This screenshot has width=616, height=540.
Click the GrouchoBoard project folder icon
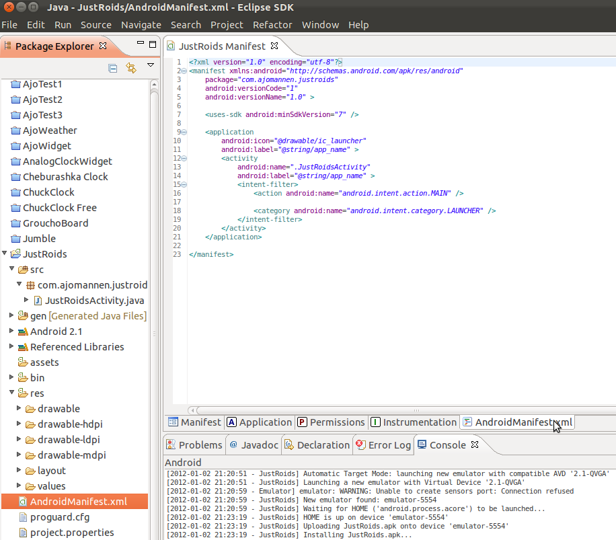click(x=15, y=223)
